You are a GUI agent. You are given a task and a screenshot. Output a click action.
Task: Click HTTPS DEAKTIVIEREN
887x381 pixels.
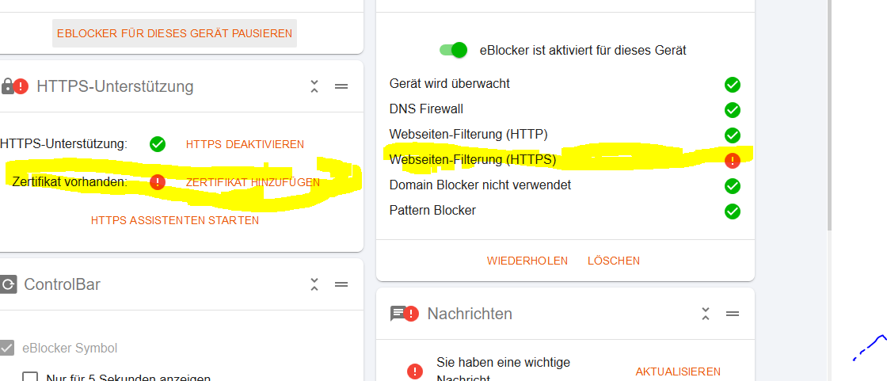(245, 144)
